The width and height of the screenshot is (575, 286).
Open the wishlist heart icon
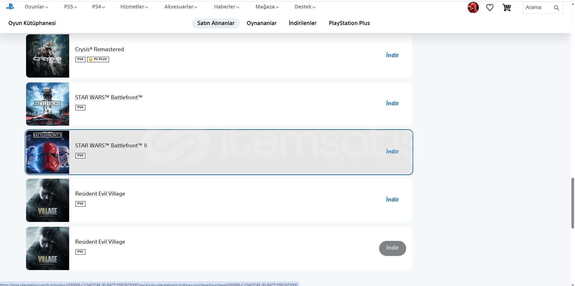tap(490, 8)
